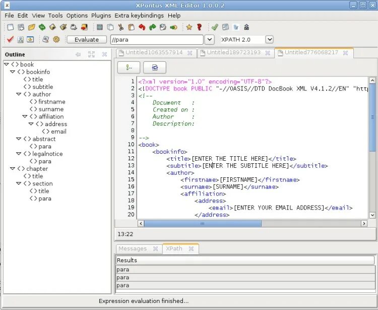The image size is (378, 310).
Task: Click the Cut scissors icon
Action: 121,27
